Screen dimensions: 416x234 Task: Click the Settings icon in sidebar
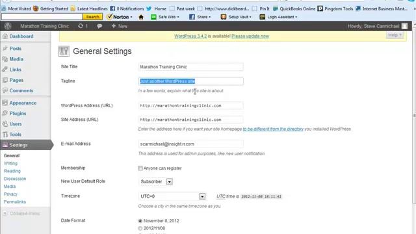[x=5, y=145]
